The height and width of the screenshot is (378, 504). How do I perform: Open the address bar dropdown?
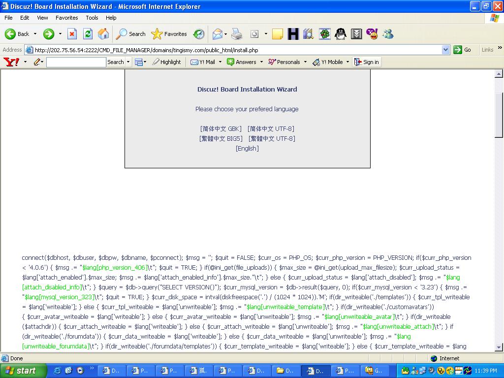tap(445, 50)
